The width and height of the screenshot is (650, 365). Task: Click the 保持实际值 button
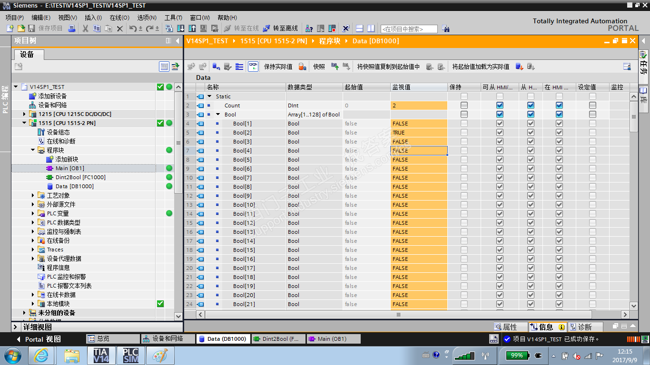tap(278, 67)
